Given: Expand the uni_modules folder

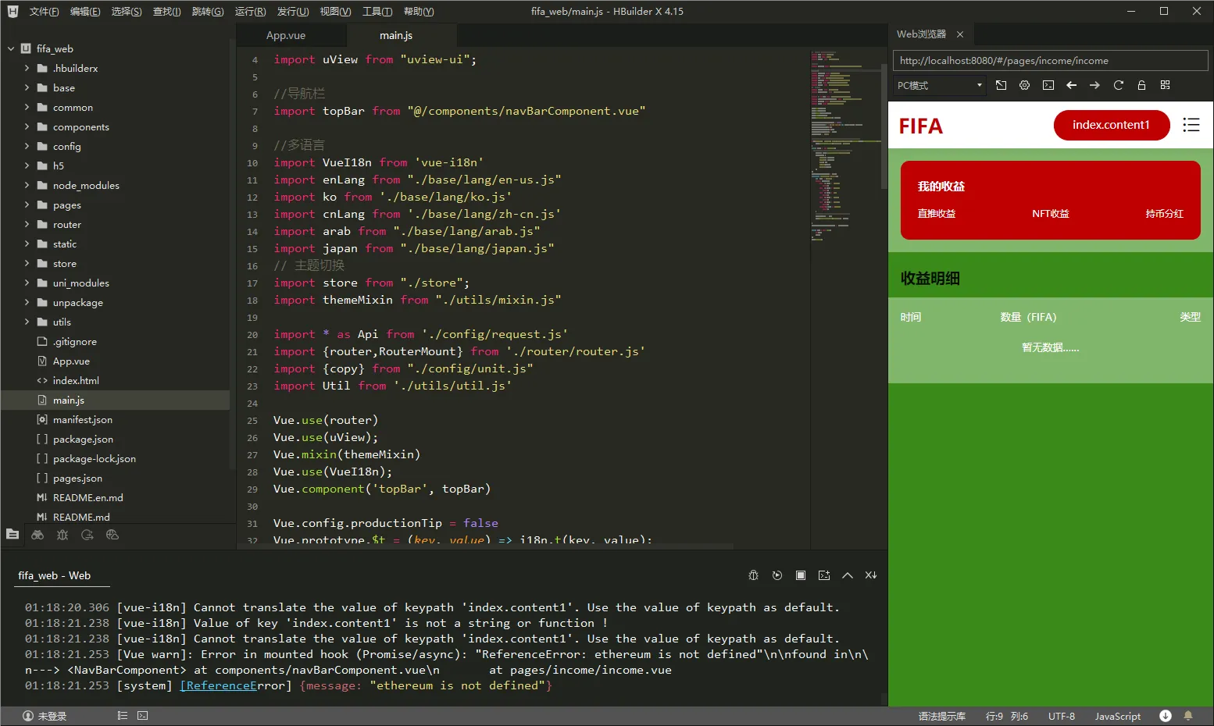Looking at the screenshot, I should [x=27, y=283].
